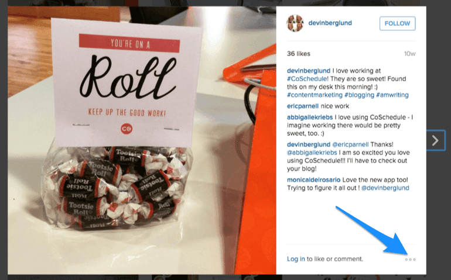Click the FOLLOW button
Screen dimensions: 451x280
point(397,23)
